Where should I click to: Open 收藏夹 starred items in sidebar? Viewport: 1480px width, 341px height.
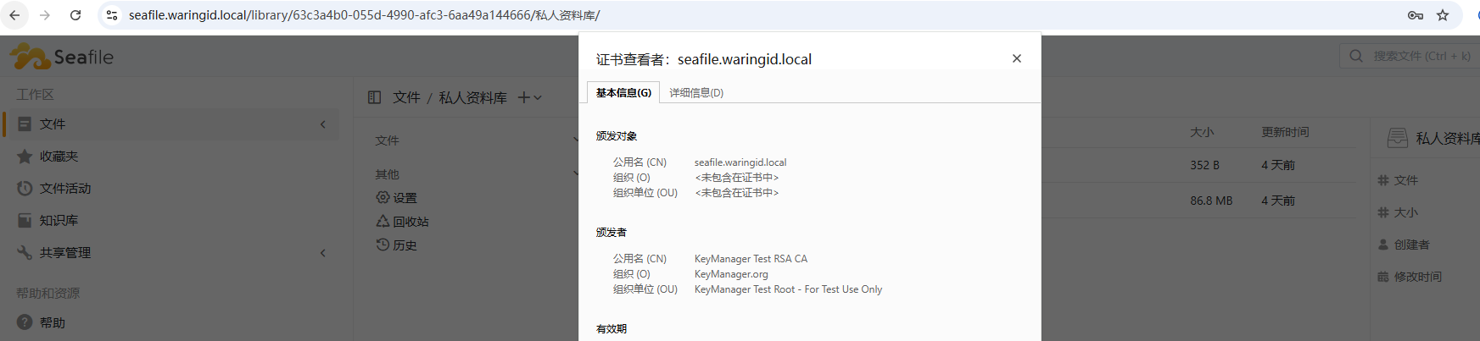click(x=59, y=157)
